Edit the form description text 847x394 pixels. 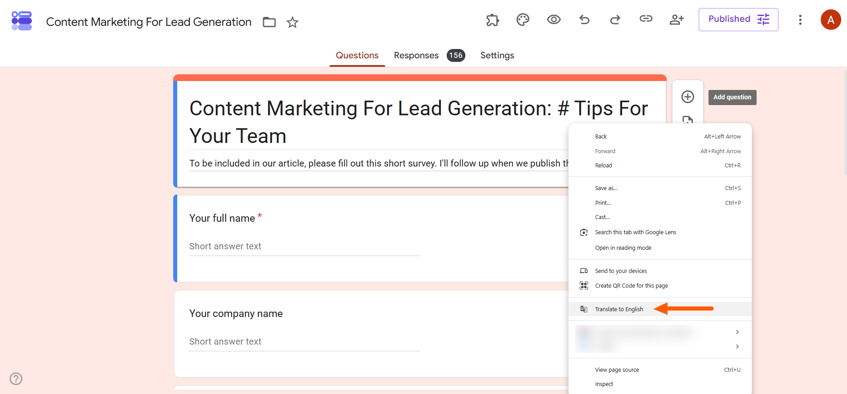click(379, 163)
